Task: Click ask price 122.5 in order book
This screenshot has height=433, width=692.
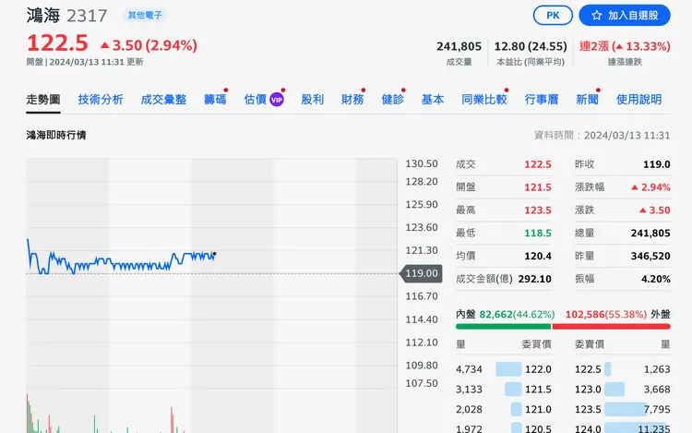Action: click(x=588, y=369)
